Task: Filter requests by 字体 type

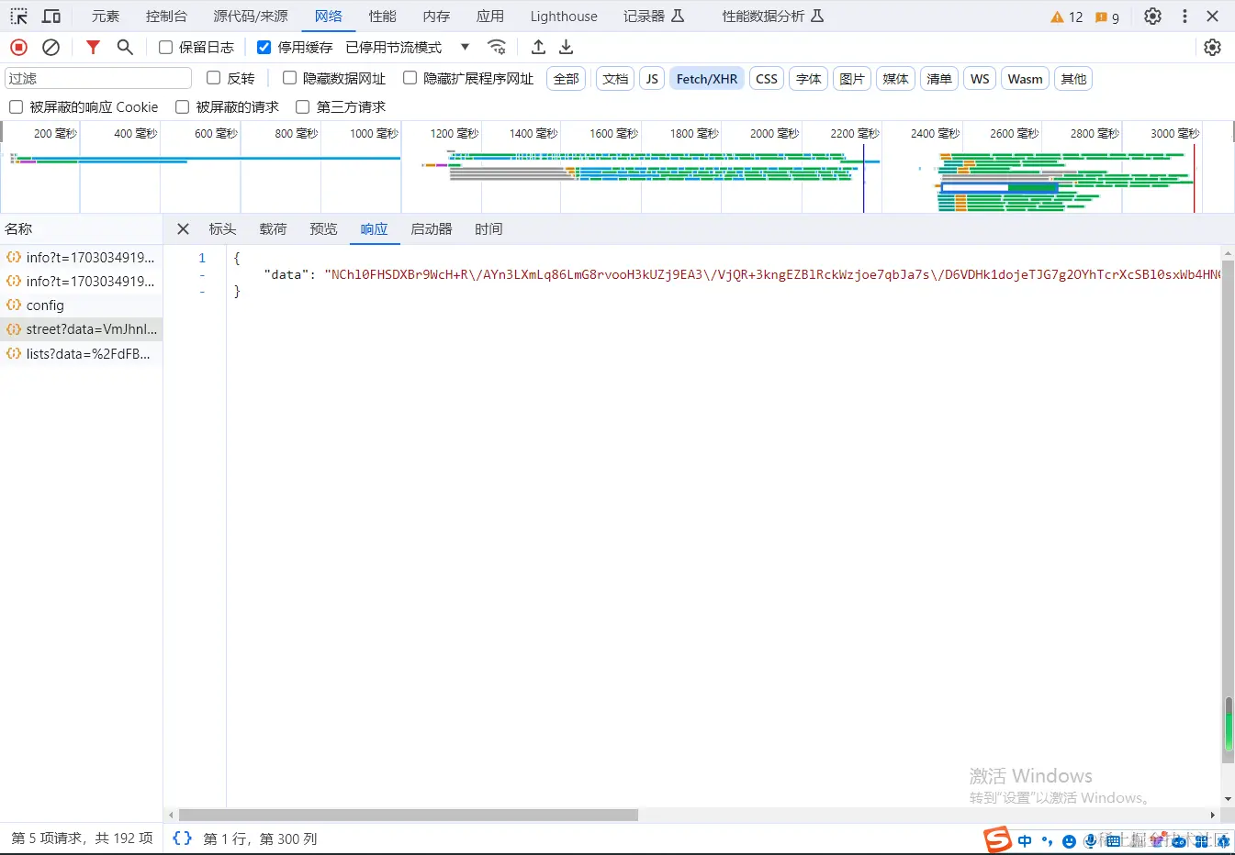Action: click(x=809, y=79)
